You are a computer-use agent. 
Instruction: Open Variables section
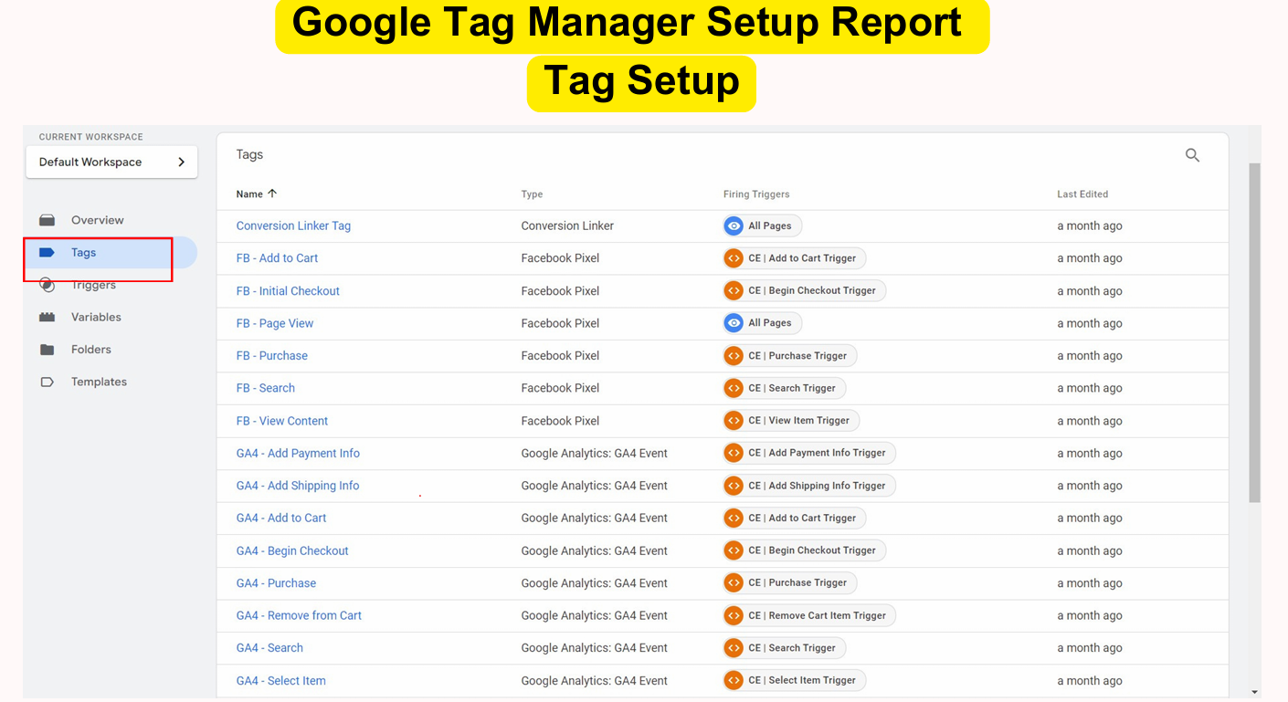[96, 317]
